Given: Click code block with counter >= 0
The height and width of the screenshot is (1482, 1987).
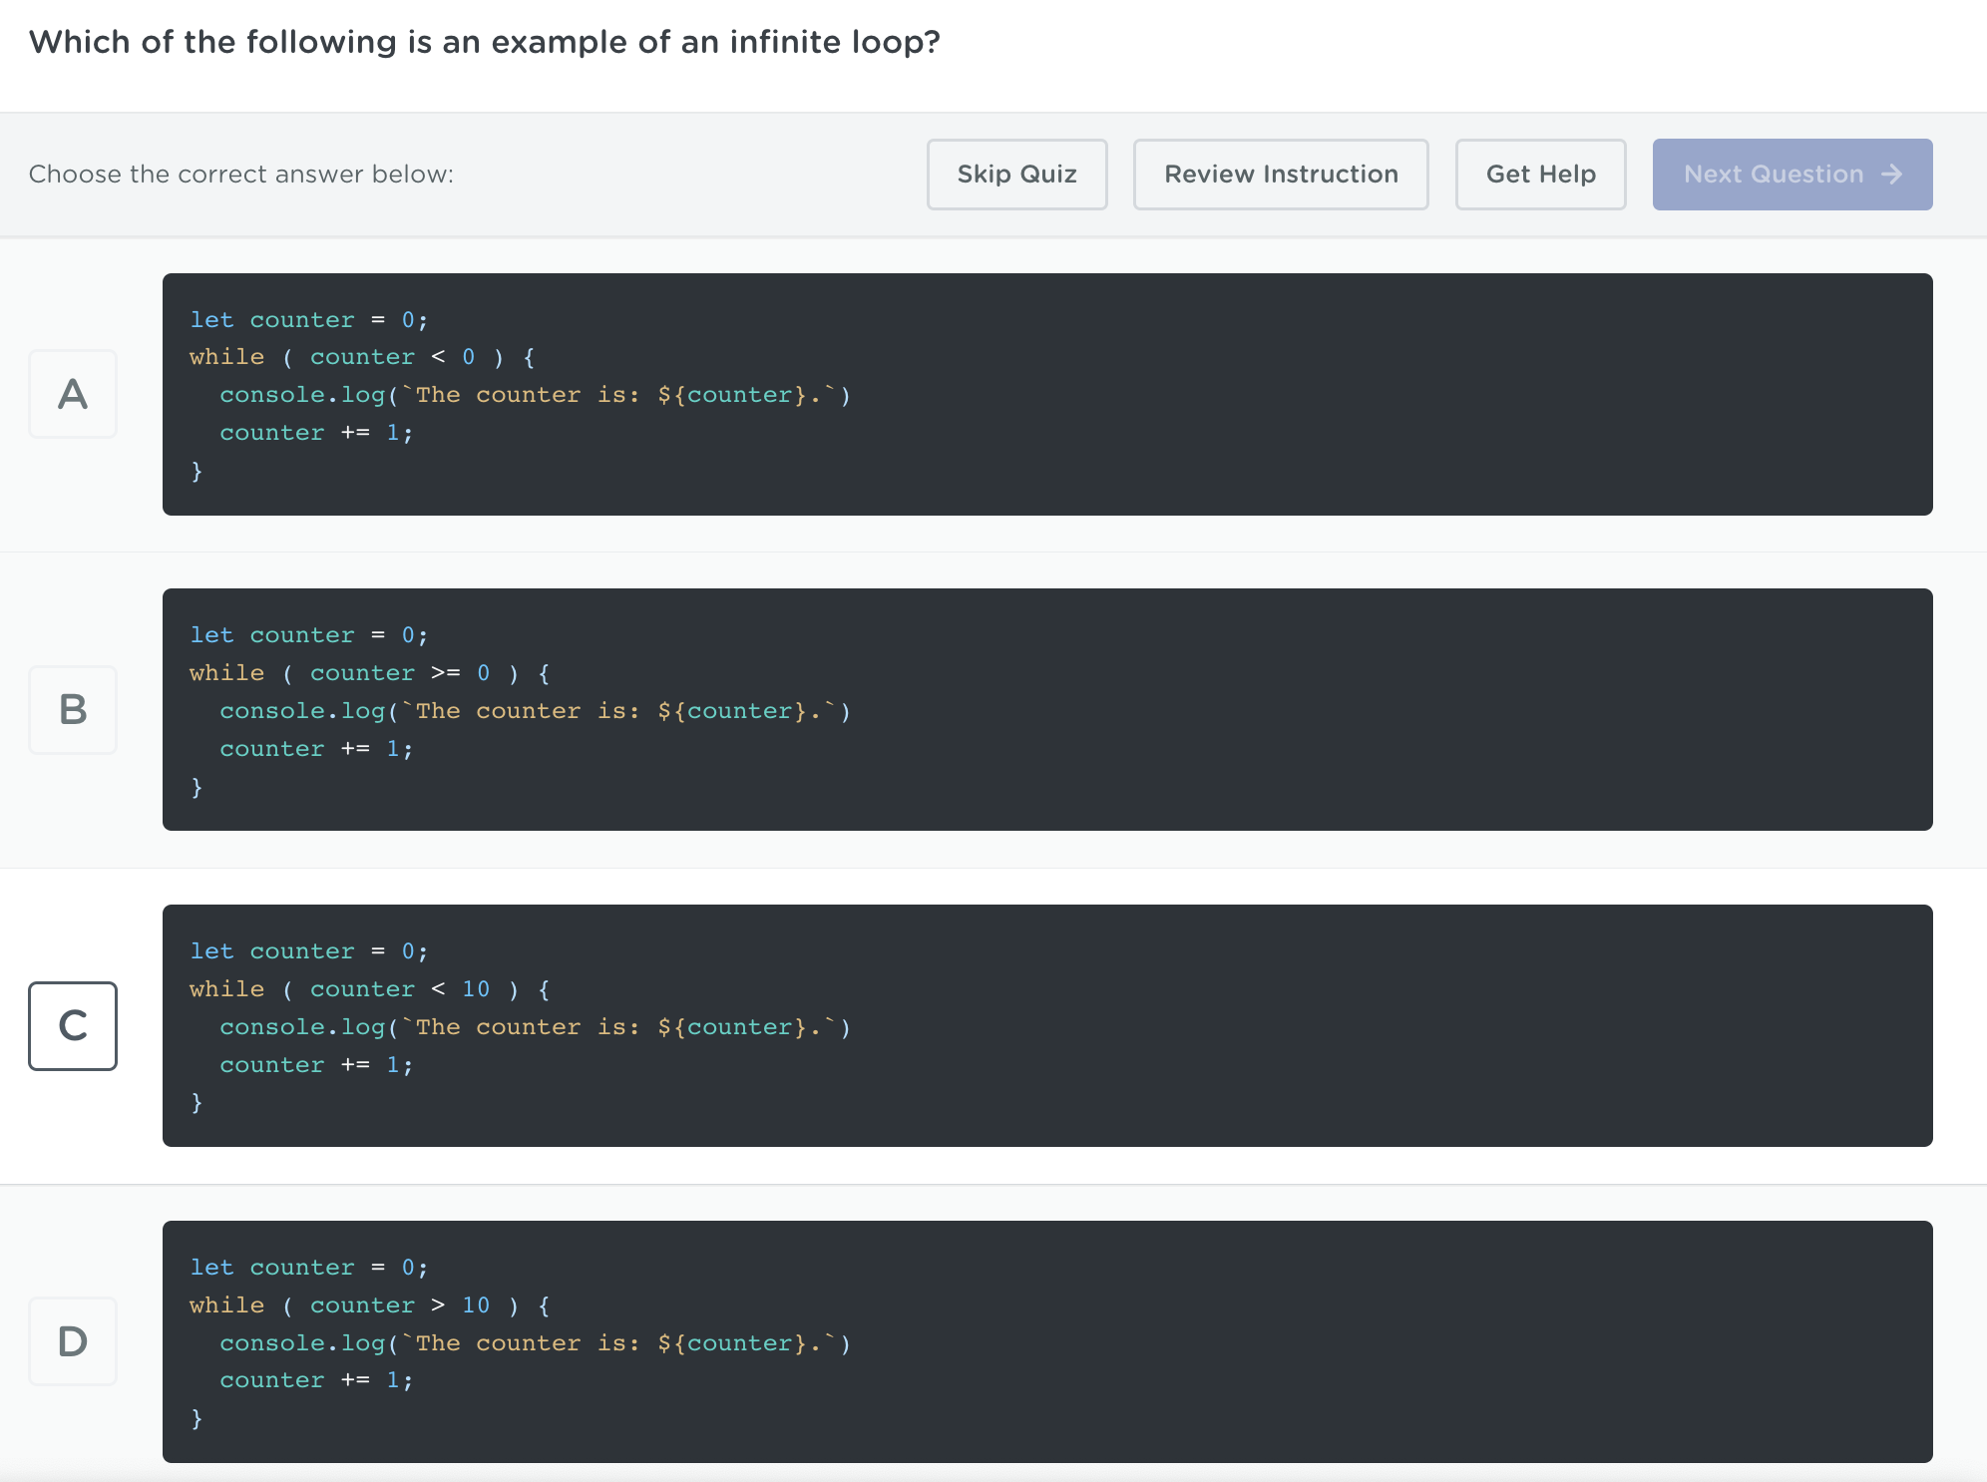Looking at the screenshot, I should tap(1047, 710).
